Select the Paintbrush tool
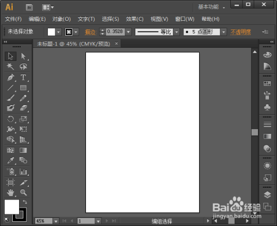The image size is (277, 226). coord(10,98)
